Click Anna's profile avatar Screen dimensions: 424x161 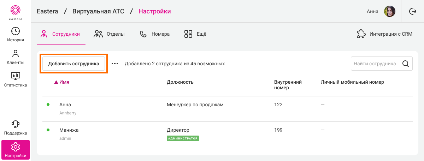coord(389,11)
